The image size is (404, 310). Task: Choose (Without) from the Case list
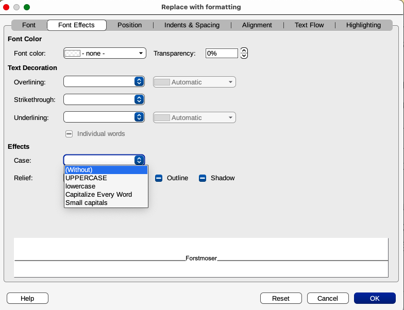106,170
